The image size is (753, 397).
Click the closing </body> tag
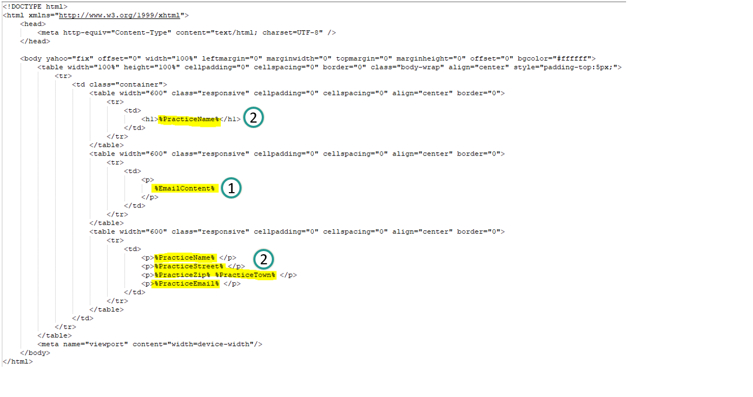(x=35, y=353)
